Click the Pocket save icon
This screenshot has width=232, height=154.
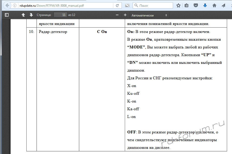click(x=196, y=5)
